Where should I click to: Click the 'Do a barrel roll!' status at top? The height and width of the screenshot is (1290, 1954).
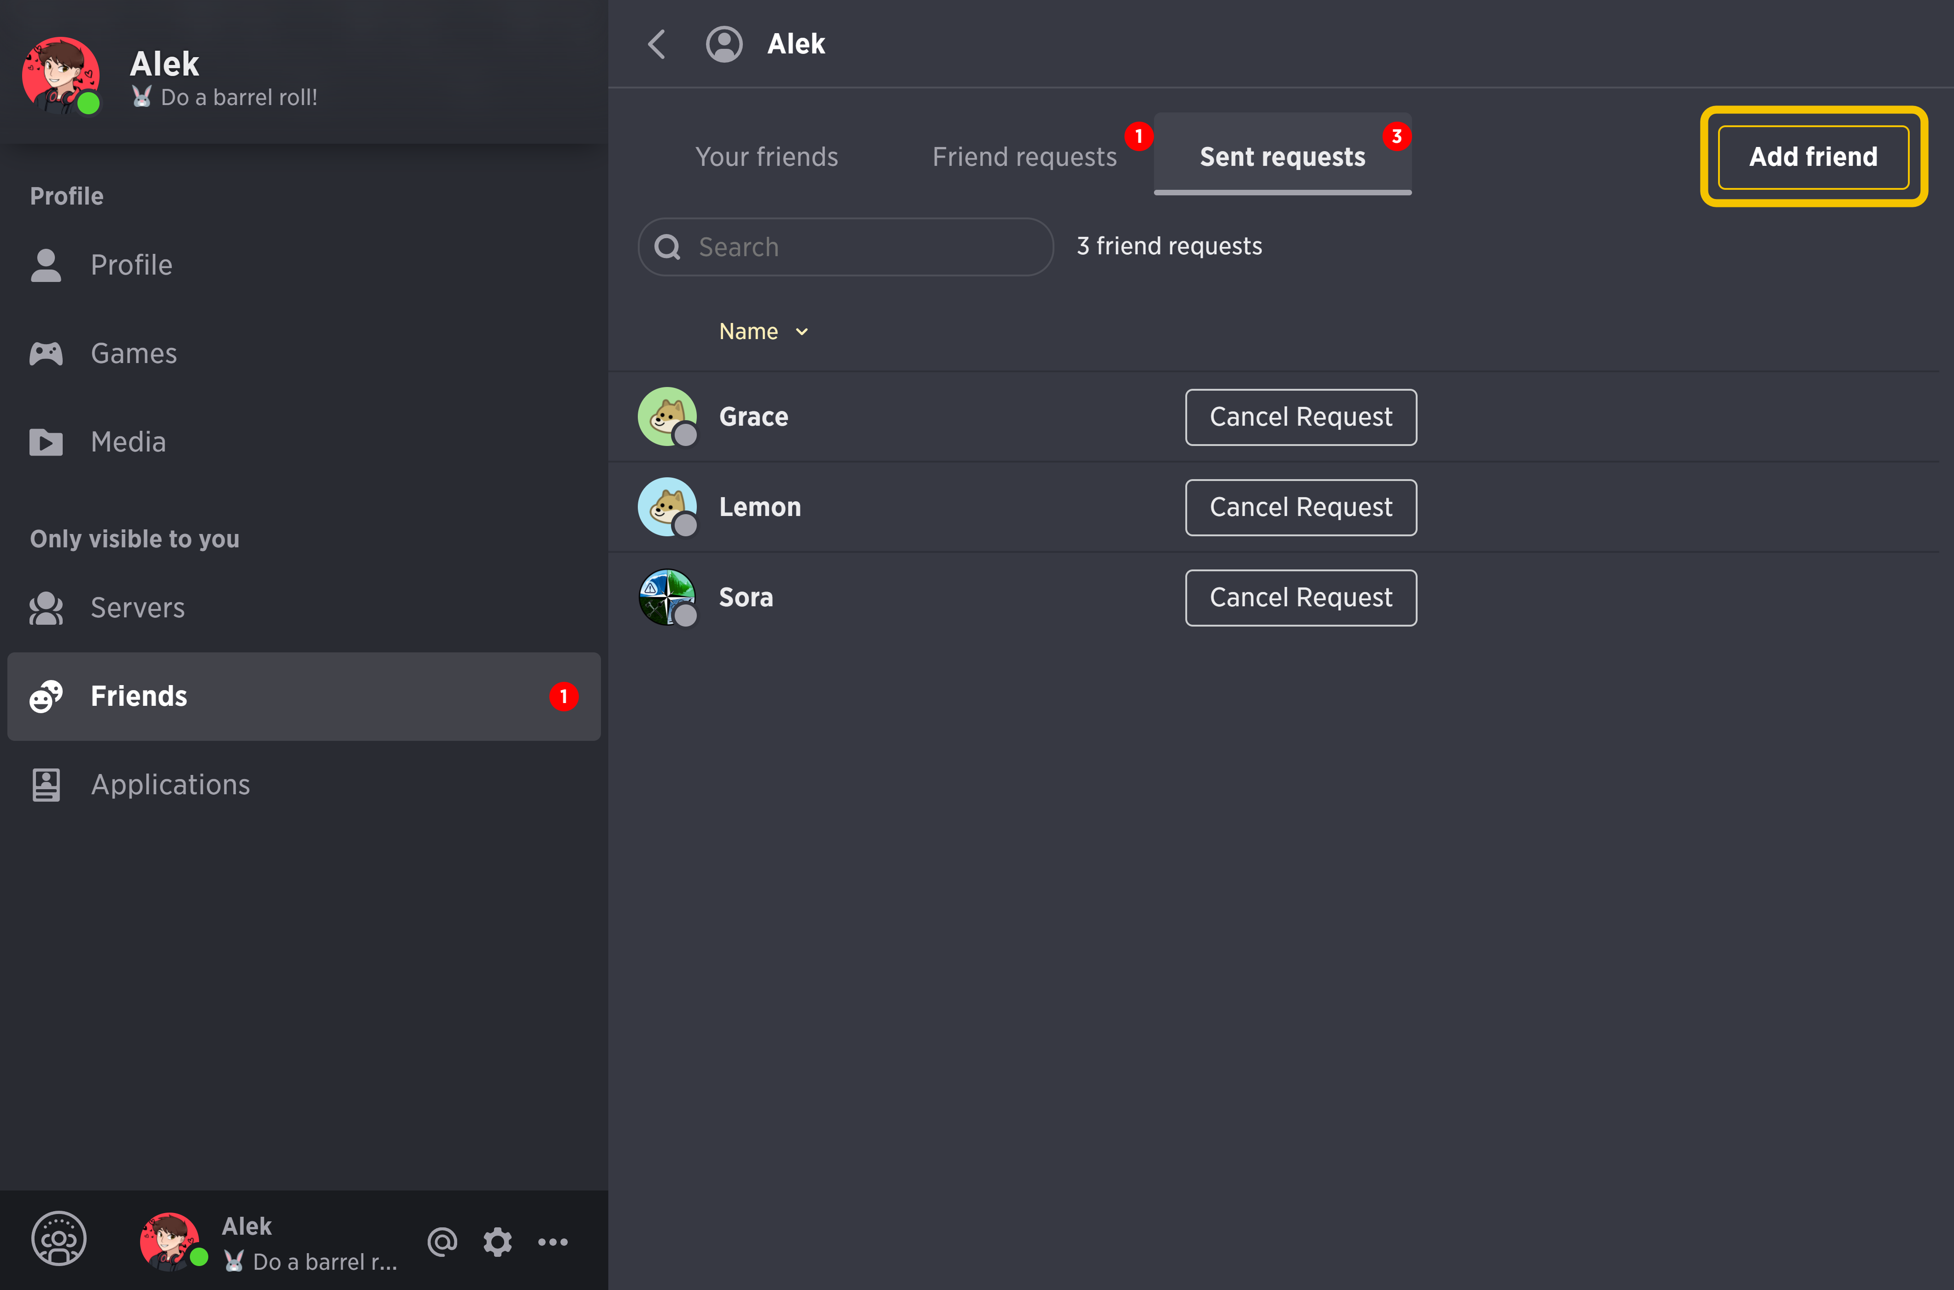click(x=224, y=97)
